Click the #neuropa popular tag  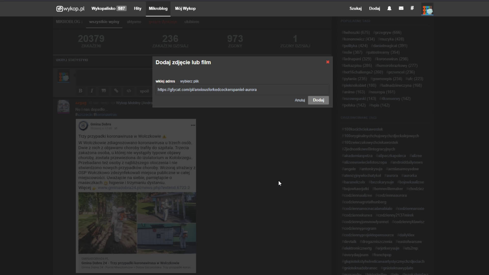pos(382,92)
